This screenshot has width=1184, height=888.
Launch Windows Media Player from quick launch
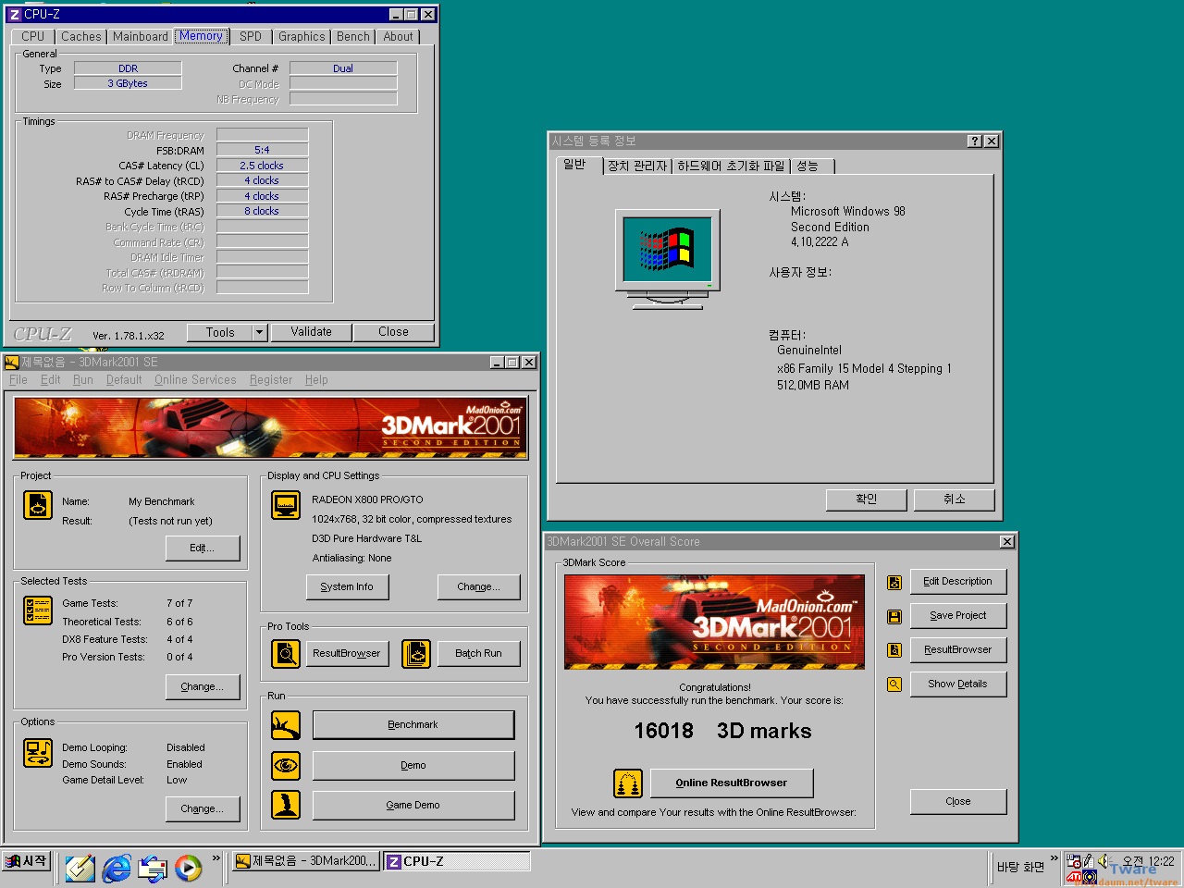coord(189,868)
